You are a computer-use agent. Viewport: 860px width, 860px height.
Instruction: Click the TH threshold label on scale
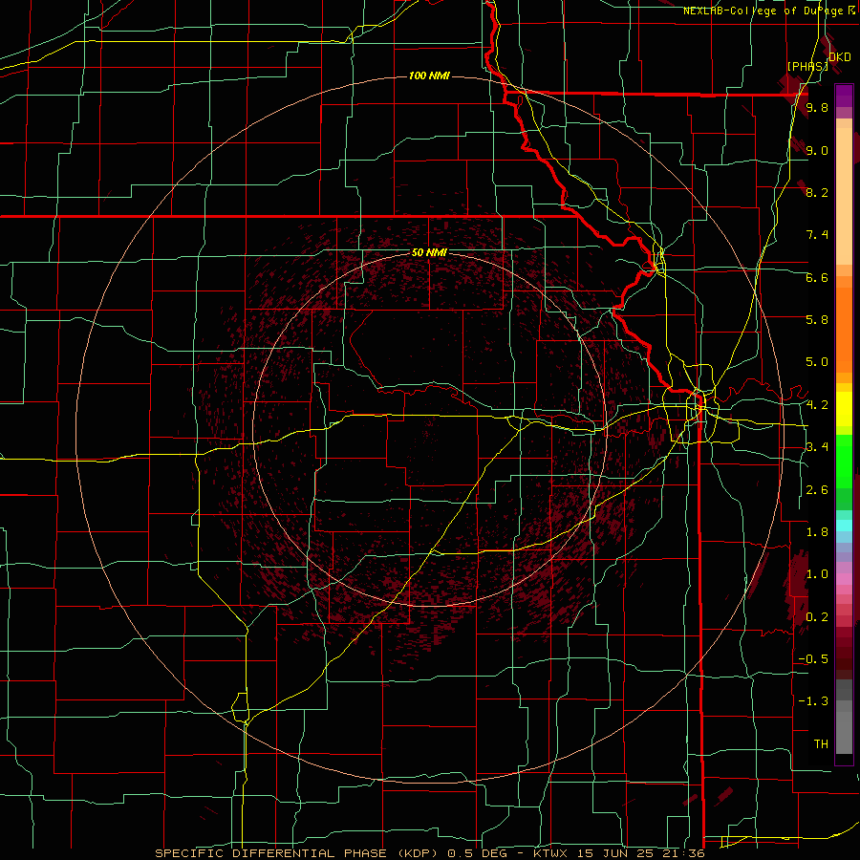point(821,744)
